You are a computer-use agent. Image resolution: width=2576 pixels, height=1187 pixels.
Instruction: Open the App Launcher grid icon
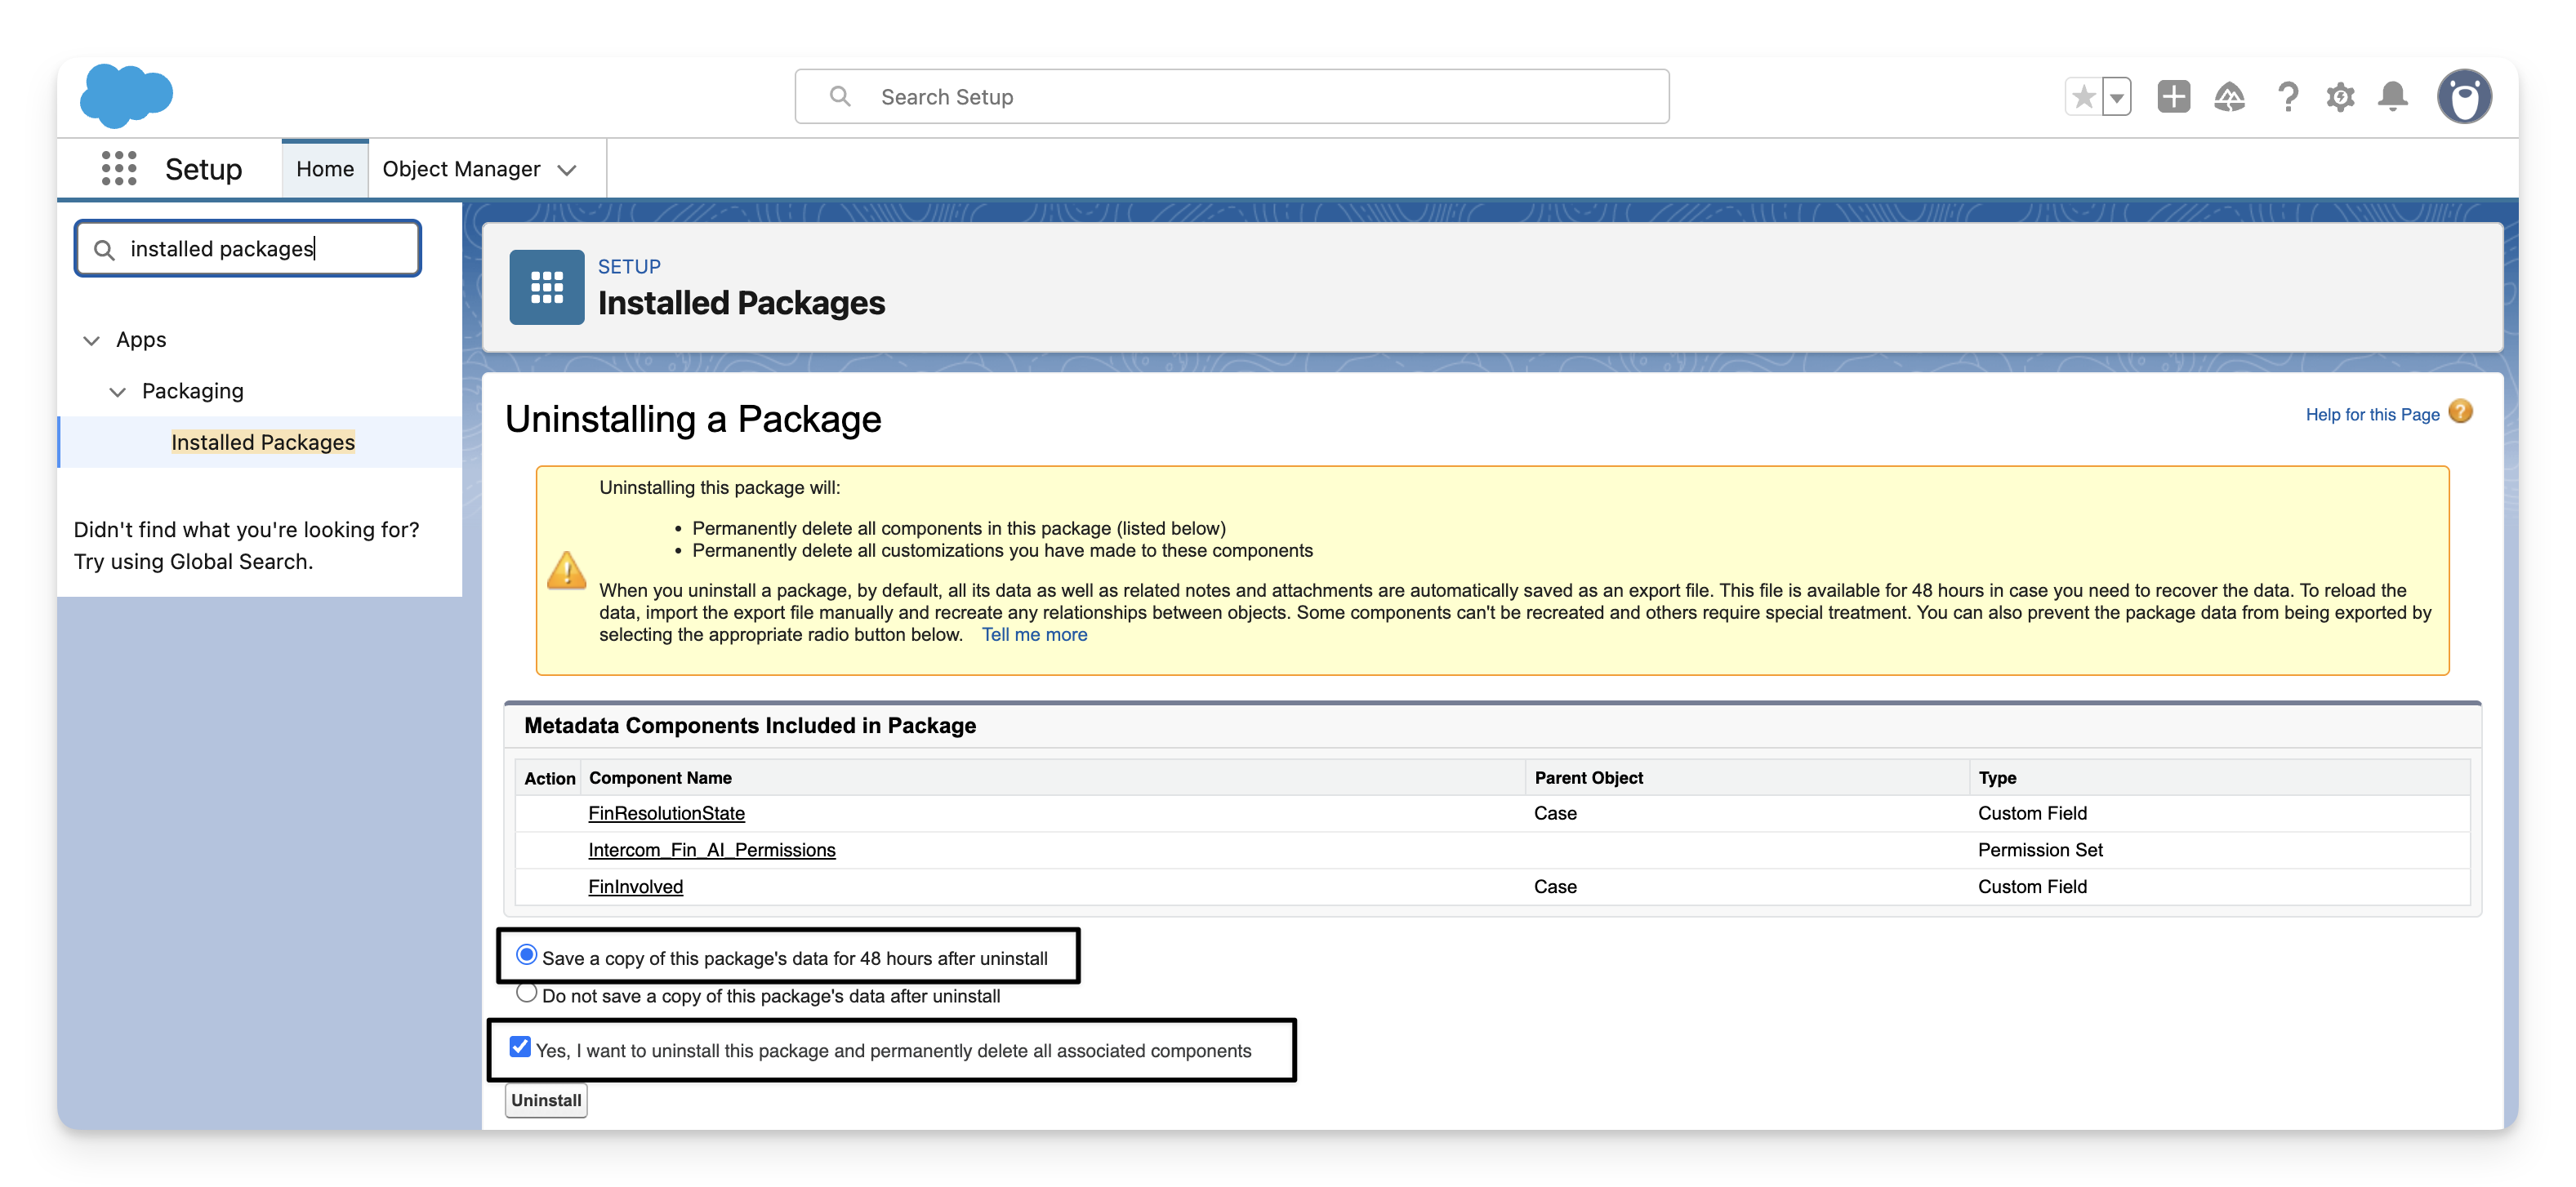pyautogui.click(x=119, y=169)
